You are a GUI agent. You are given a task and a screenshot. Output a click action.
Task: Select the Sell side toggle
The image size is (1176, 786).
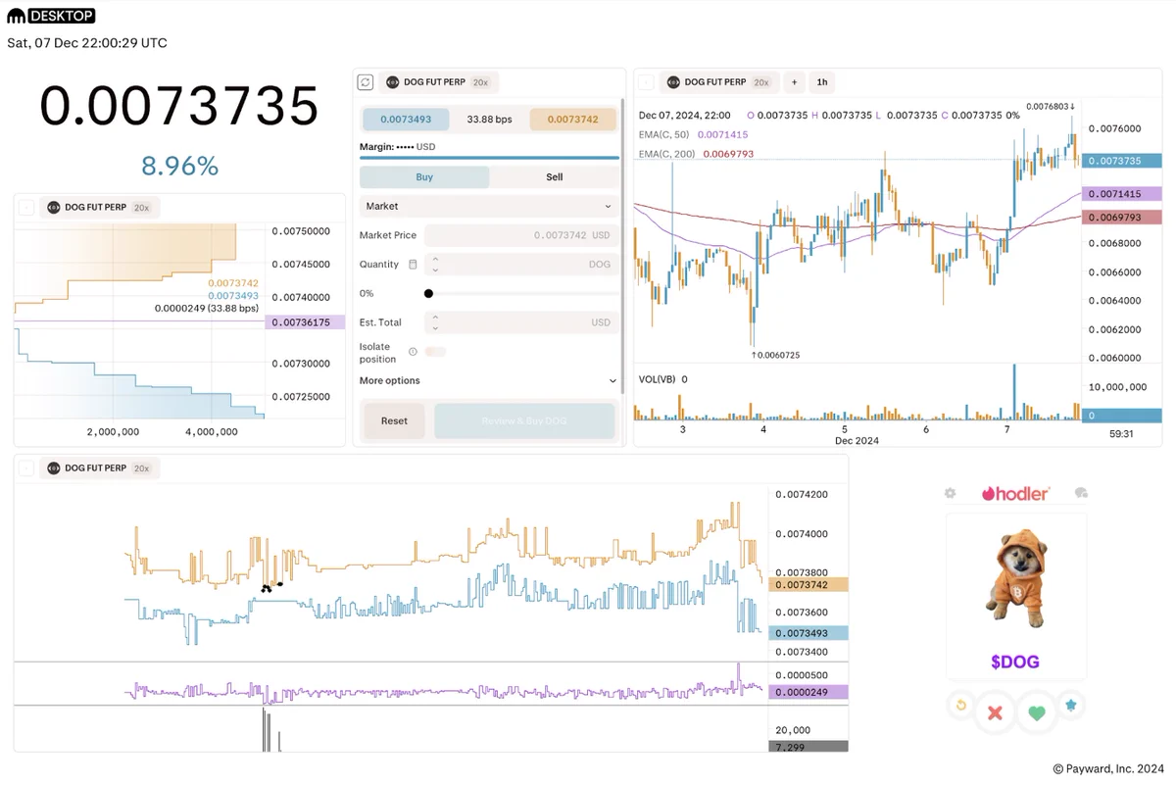(555, 177)
